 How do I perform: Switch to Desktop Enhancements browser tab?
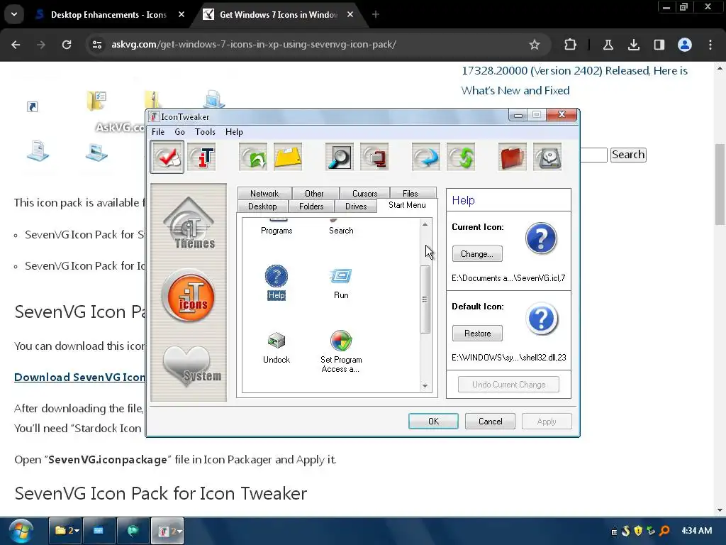tap(108, 15)
